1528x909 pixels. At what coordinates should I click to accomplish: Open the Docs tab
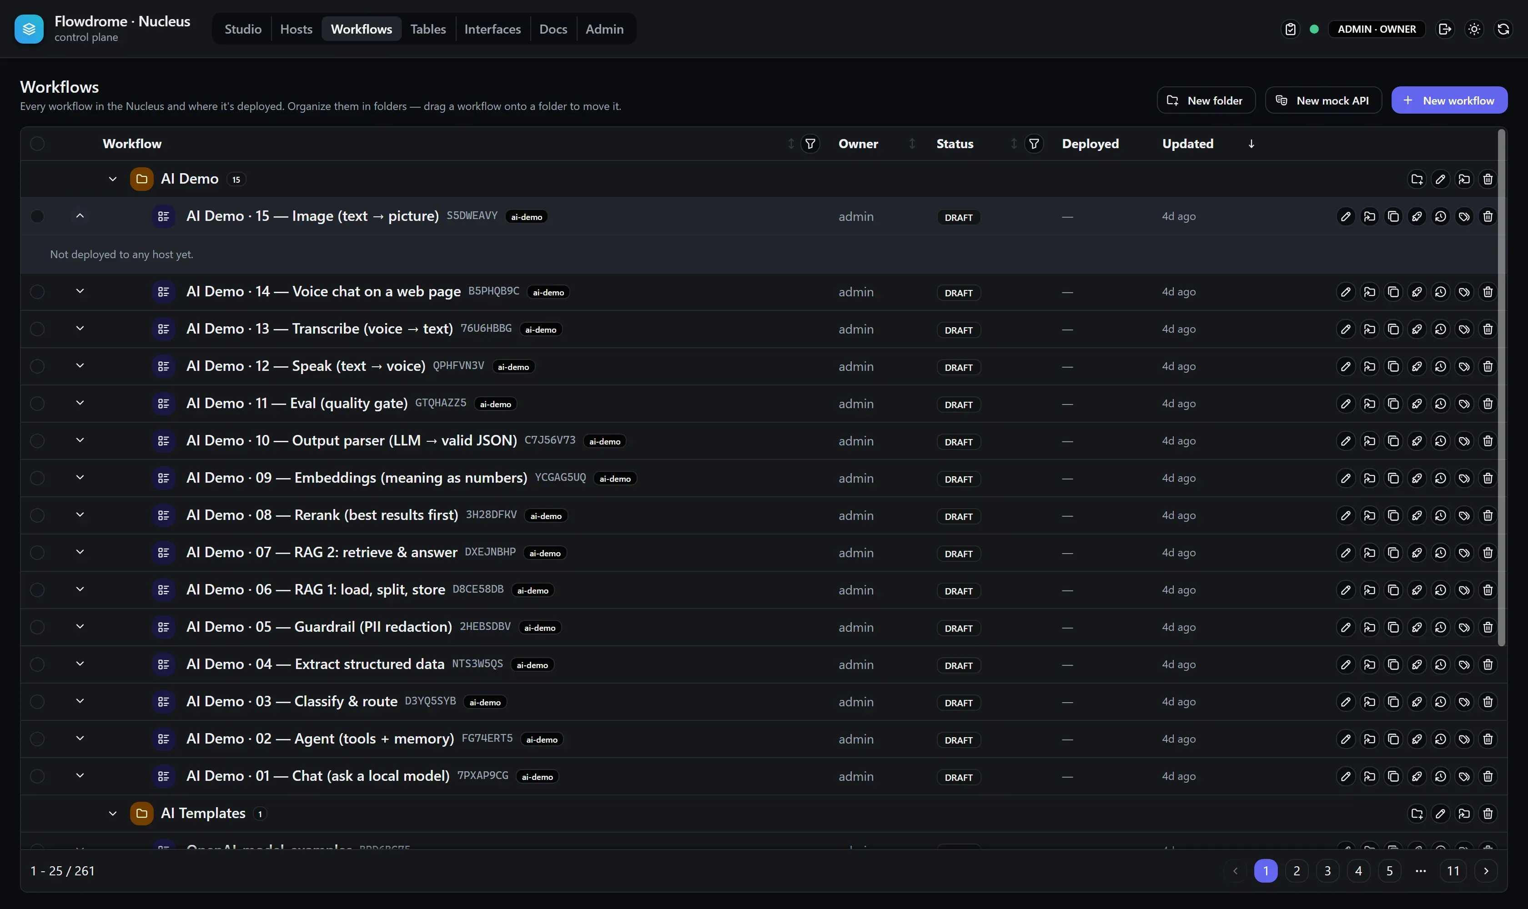tap(553, 29)
